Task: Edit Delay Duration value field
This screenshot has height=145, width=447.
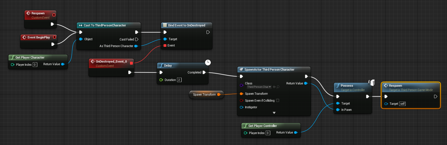Action: coord(179,80)
